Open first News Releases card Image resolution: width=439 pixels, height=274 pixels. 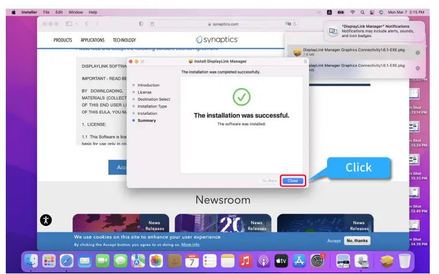[x=121, y=223]
